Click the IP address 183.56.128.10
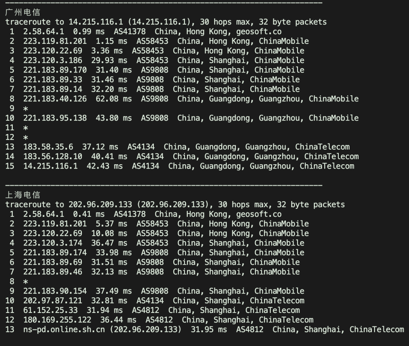 click(x=53, y=157)
